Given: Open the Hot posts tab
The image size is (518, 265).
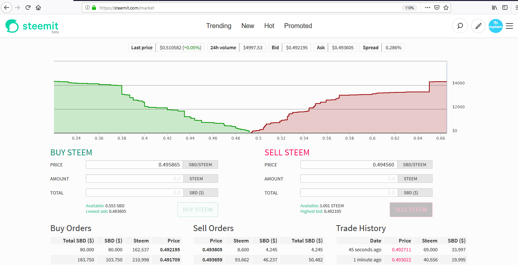Looking at the screenshot, I should (269, 26).
